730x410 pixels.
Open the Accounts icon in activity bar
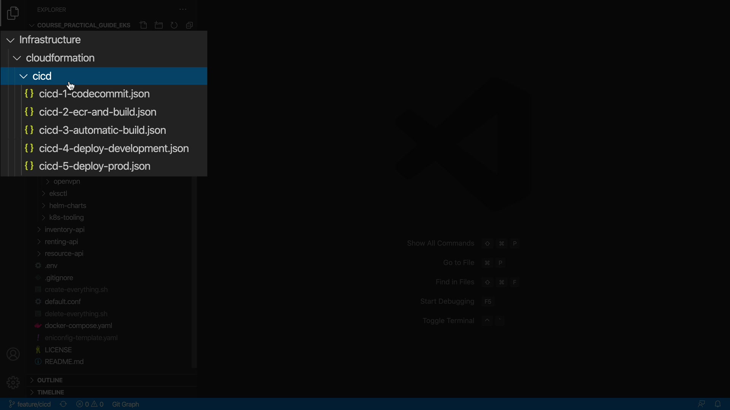point(13,354)
